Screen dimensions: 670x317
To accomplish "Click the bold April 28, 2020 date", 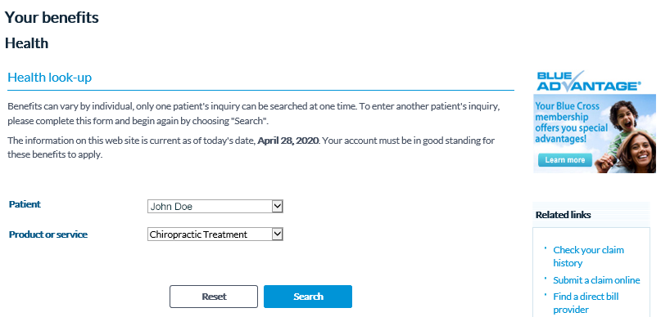I will [288, 141].
